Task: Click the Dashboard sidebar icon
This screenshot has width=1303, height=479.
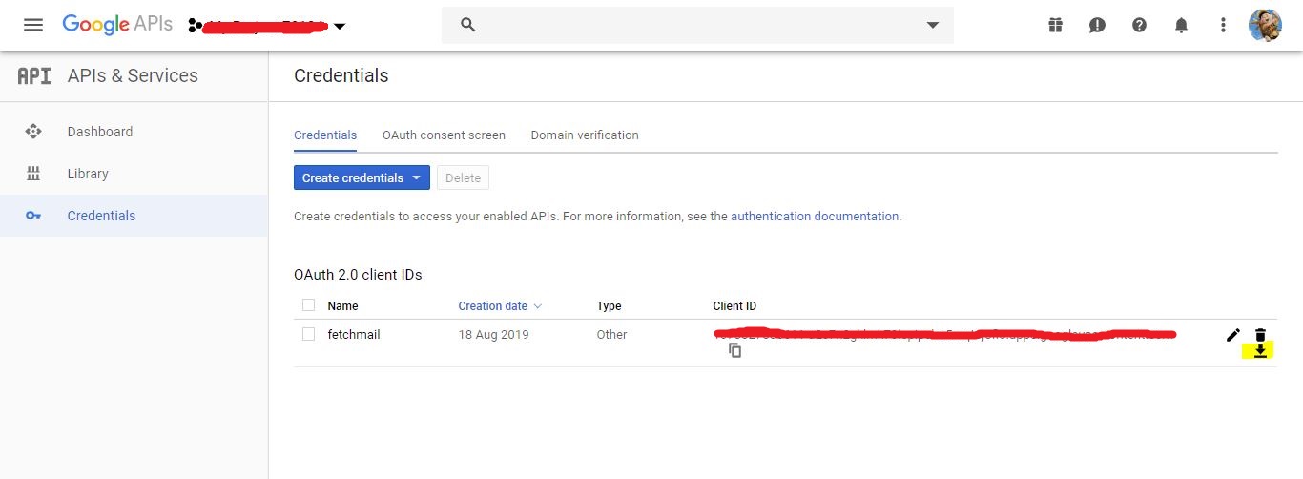Action: [x=33, y=132]
